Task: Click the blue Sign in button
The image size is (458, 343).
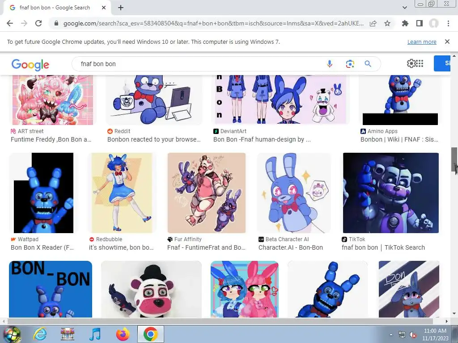Action: (x=442, y=63)
